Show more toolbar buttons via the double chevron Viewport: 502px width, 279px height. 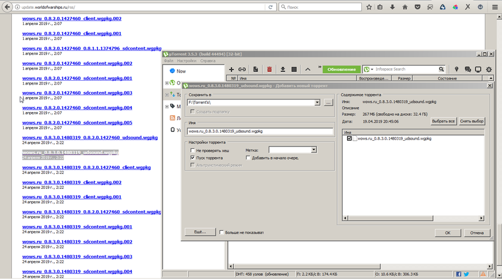tap(319, 67)
